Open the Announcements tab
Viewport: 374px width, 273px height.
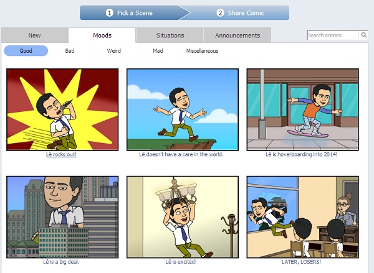237,35
